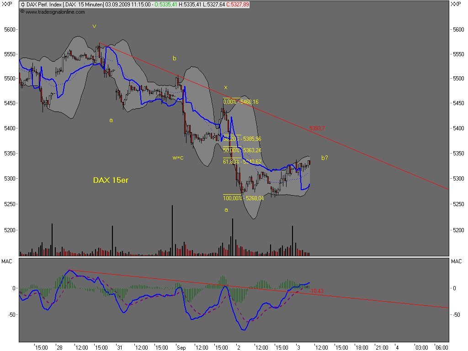
Task: Click the 03:00 label on the time axis
Action: [422, 347]
